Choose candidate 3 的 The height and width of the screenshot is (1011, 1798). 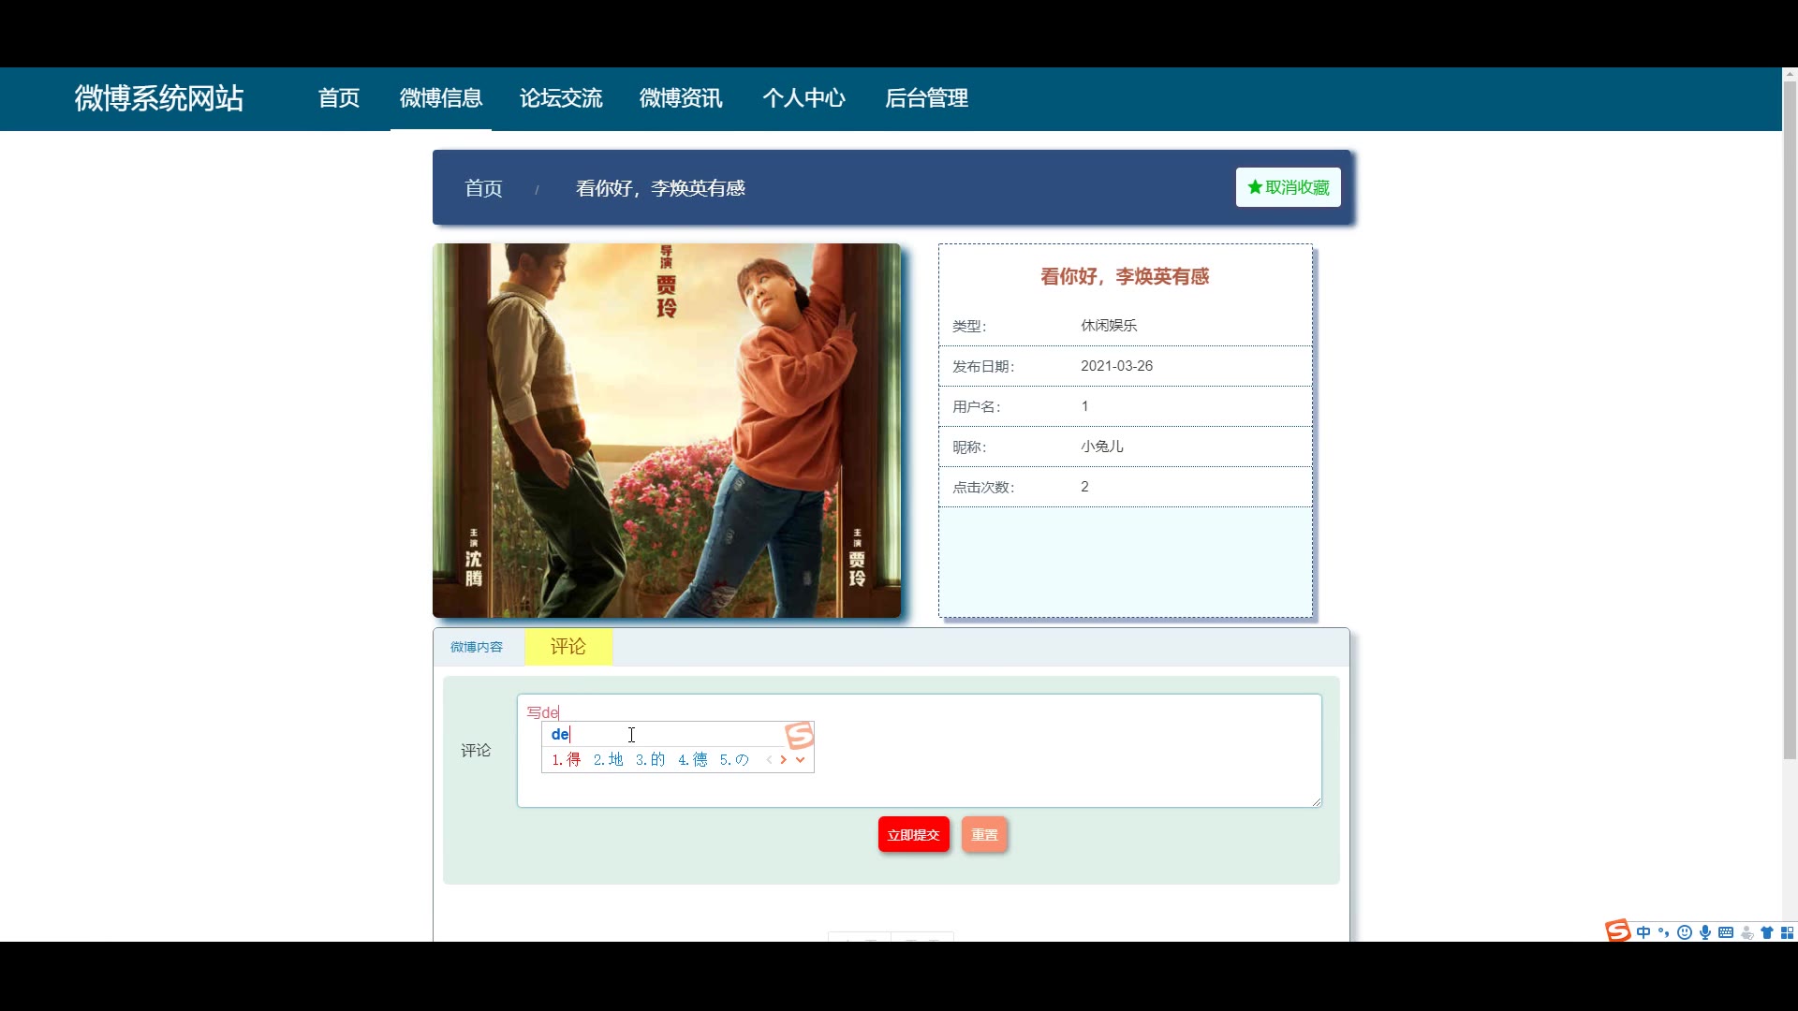pos(650,760)
